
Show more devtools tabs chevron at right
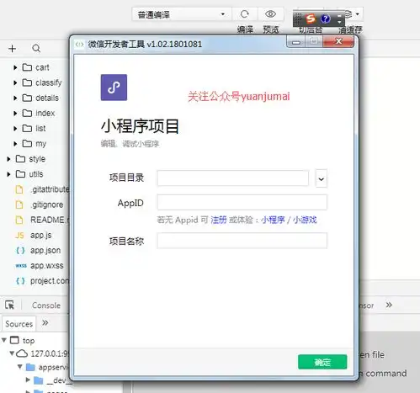(389, 305)
